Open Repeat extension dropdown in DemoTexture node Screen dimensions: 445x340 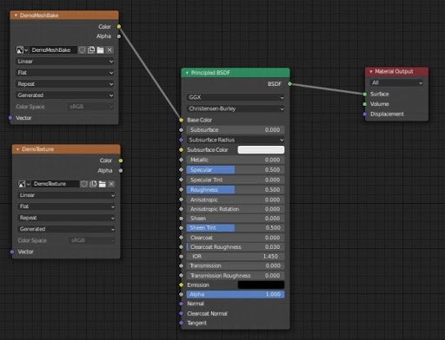[67, 218]
